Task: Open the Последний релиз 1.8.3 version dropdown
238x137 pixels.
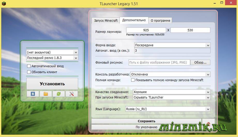Action: click(x=52, y=58)
